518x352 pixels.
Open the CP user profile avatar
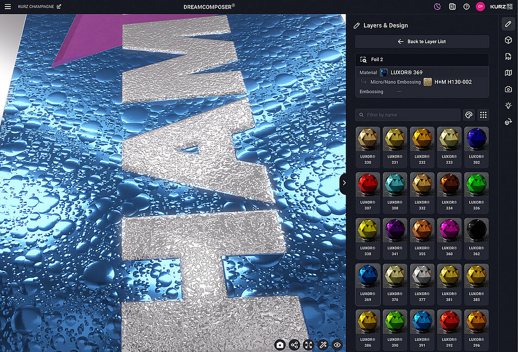click(x=481, y=6)
